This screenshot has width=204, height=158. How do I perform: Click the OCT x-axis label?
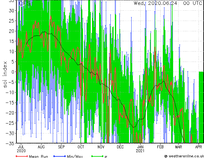pyautogui.click(x=81, y=147)
